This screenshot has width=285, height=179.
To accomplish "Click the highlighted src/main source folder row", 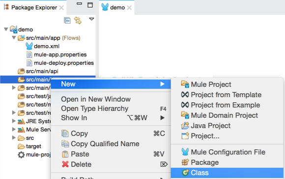I will (x=26, y=79).
